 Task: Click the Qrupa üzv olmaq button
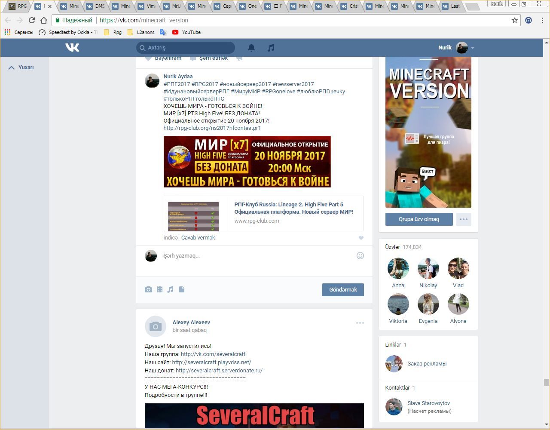(419, 219)
